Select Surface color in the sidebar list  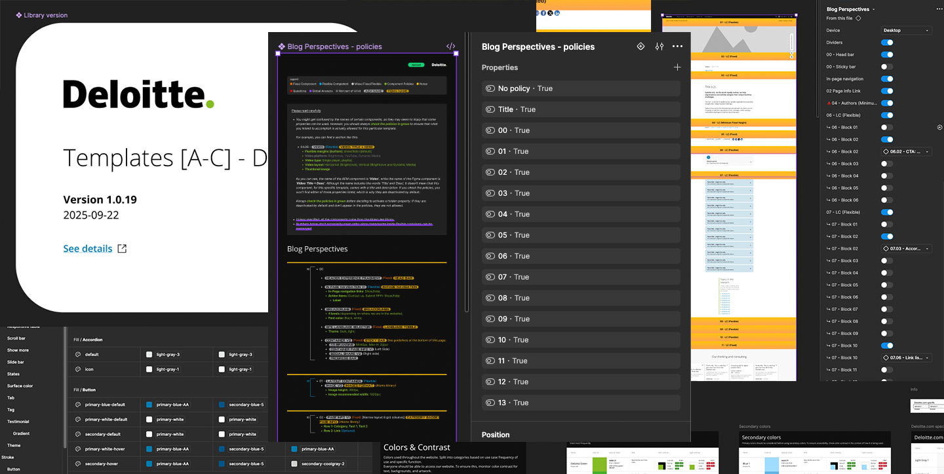(20, 386)
